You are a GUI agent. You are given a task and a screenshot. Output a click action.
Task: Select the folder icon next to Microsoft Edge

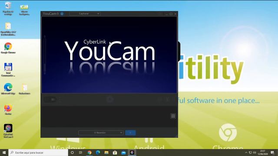24,89
